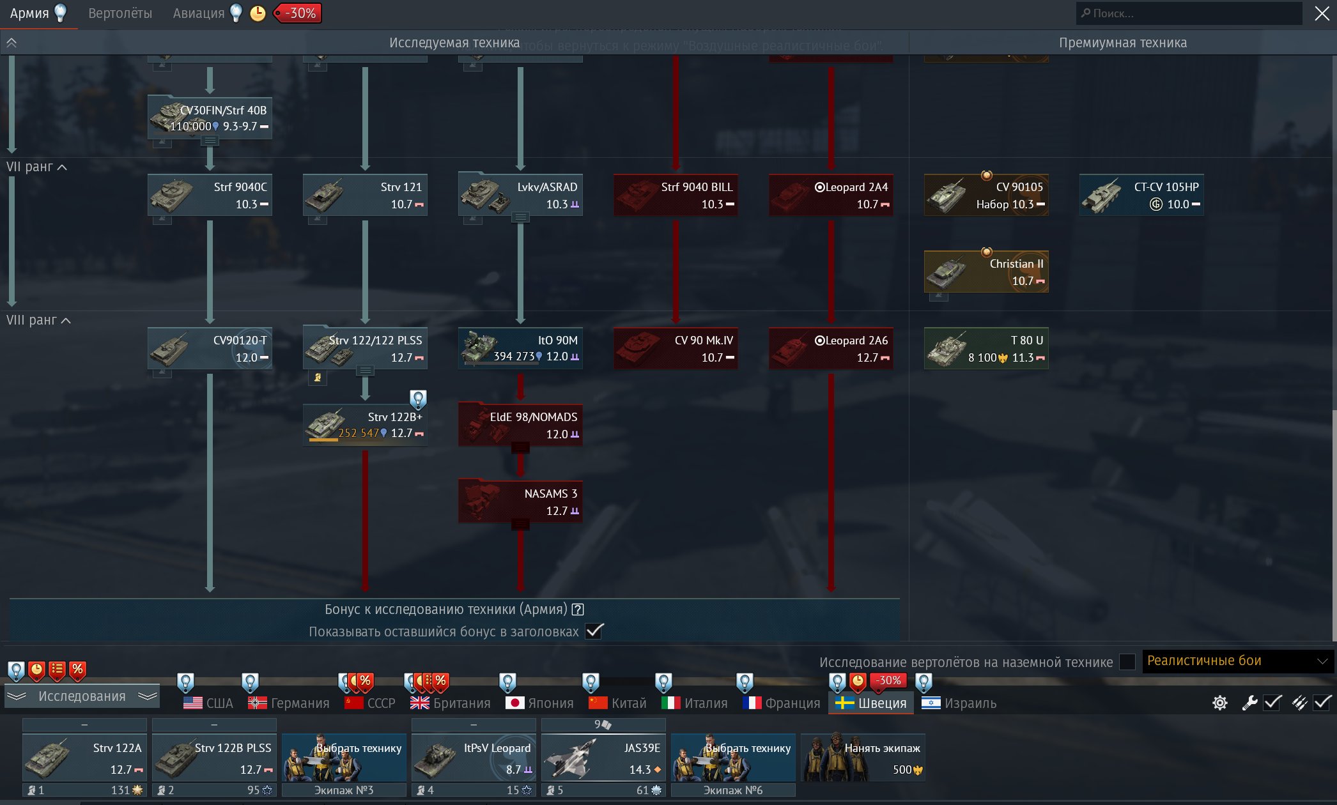Expand the Lvkv/ASRAD vehicle group
Screen dimensions: 1337x805
521,218
